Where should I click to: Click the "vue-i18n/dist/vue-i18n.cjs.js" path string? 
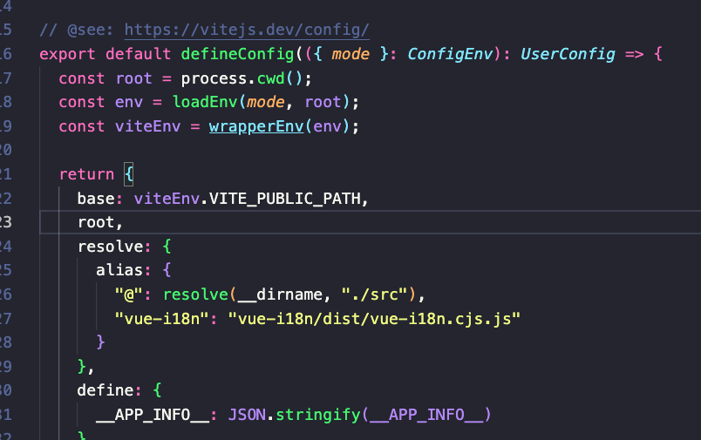pyautogui.click(x=373, y=317)
